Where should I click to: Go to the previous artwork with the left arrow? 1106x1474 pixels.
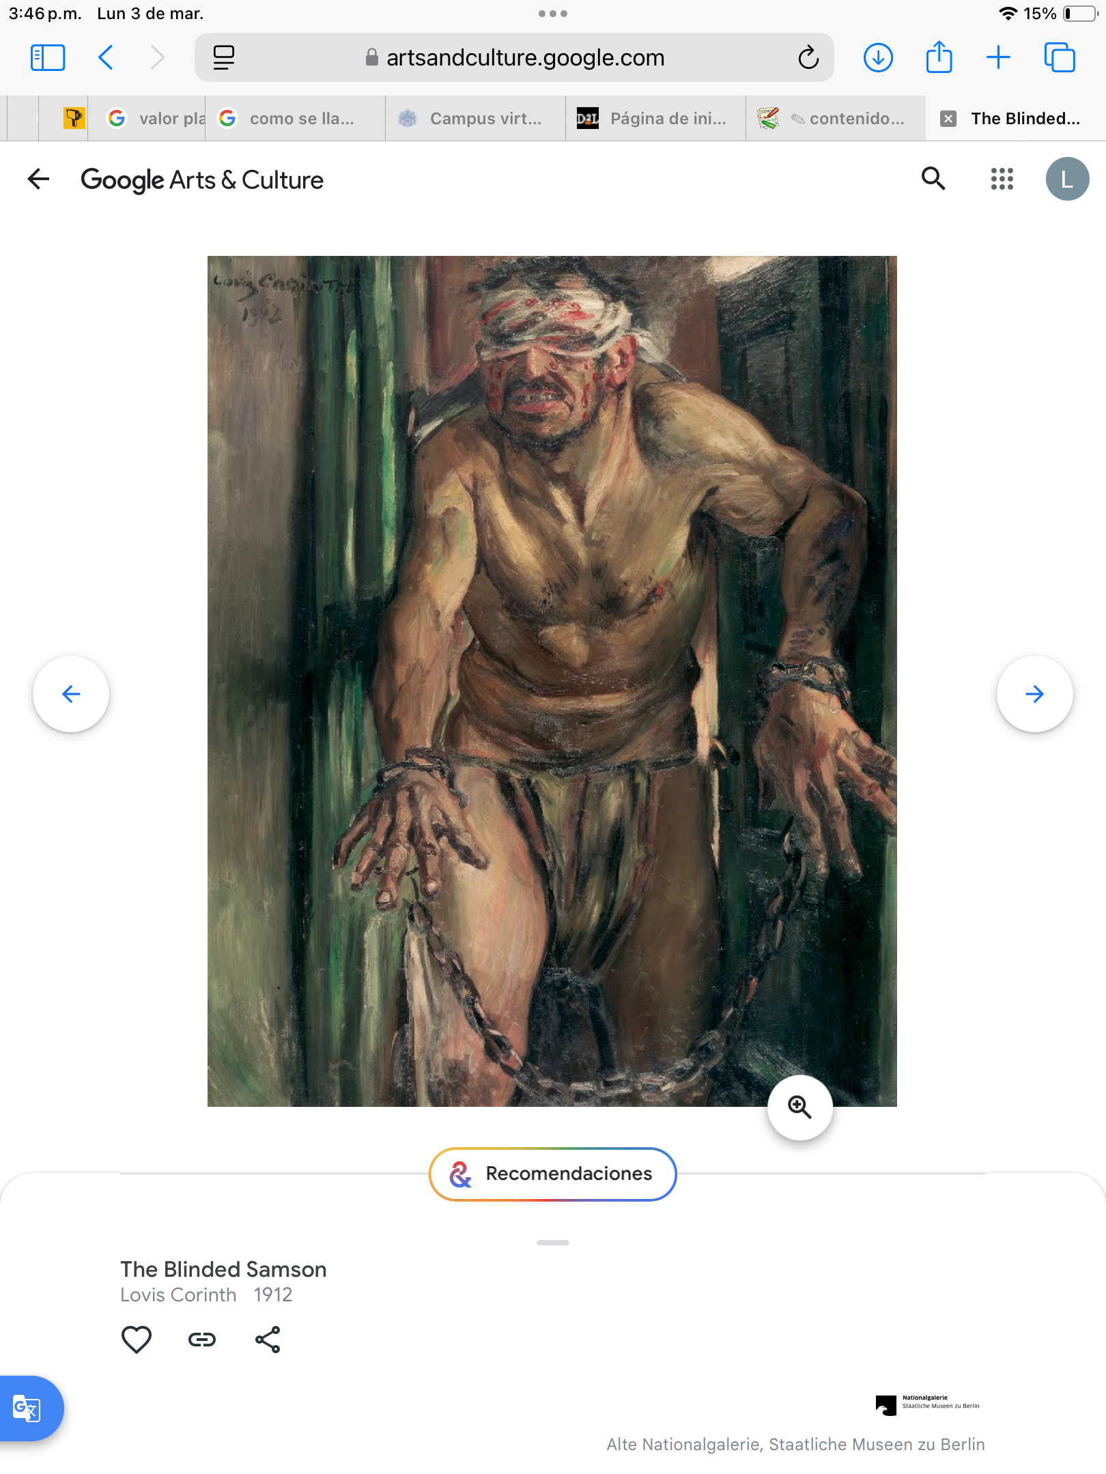point(71,694)
